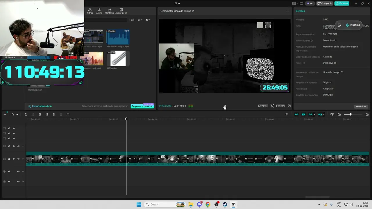Image resolution: width=372 pixels, height=209 pixels.
Task: Open the Ajuste tab
Action: point(99,11)
